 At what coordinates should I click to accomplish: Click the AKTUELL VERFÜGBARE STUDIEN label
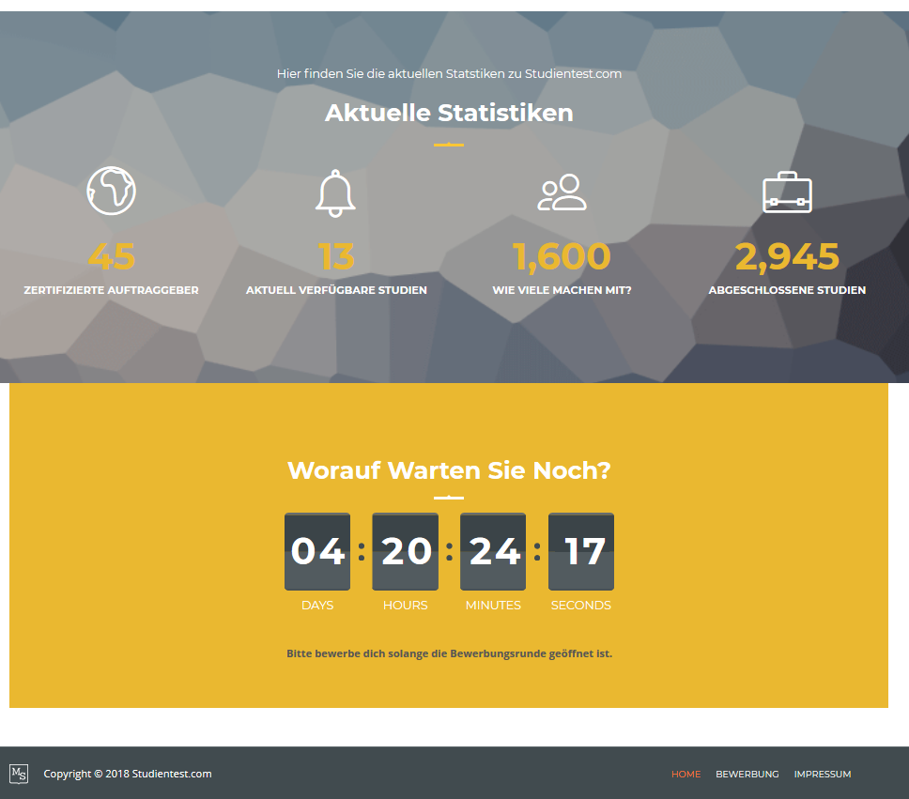coord(336,290)
